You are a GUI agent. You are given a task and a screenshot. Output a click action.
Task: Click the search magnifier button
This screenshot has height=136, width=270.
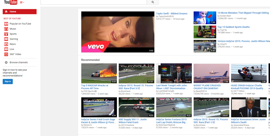point(153,2)
